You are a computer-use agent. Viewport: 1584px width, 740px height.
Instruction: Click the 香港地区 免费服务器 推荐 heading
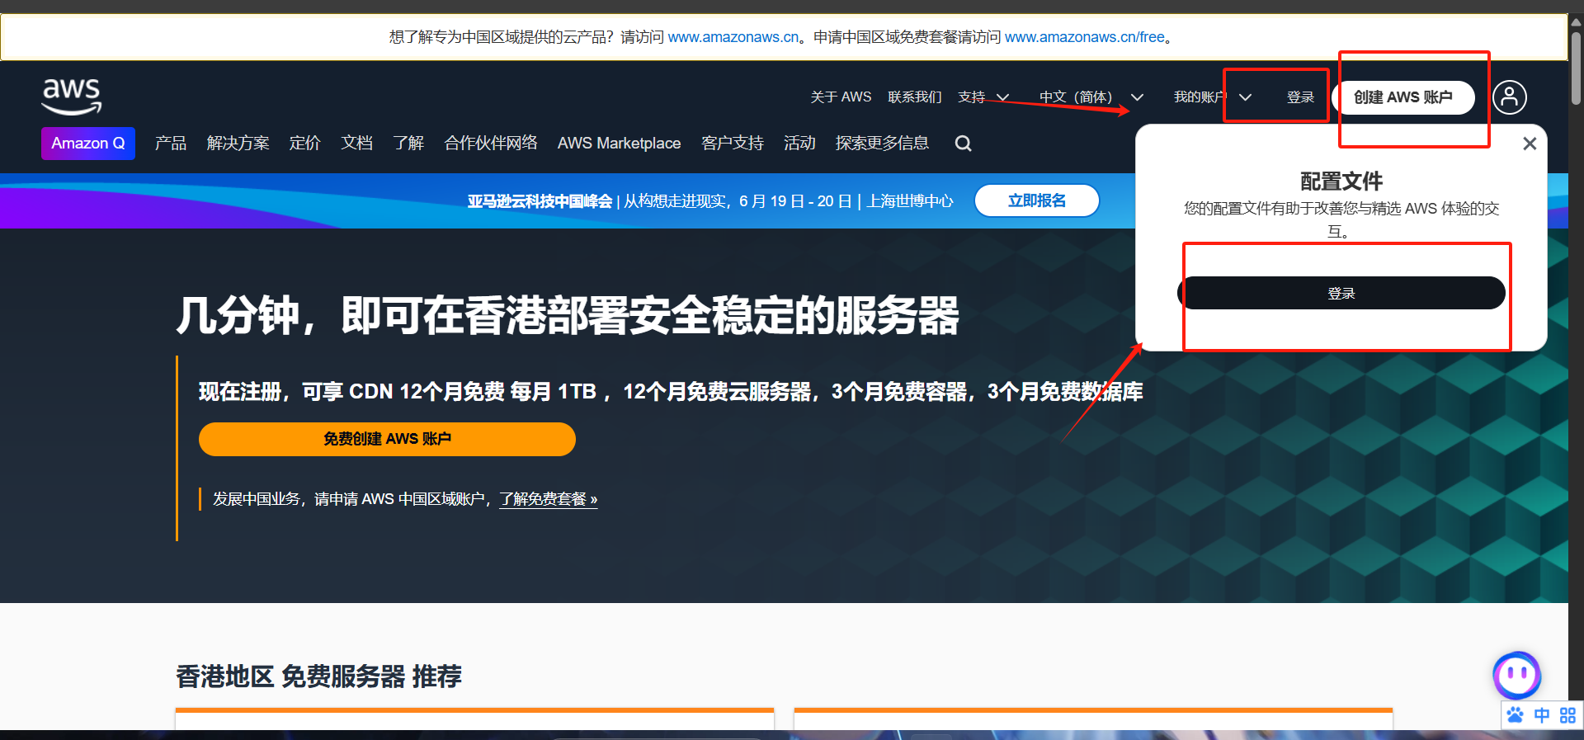coord(318,676)
